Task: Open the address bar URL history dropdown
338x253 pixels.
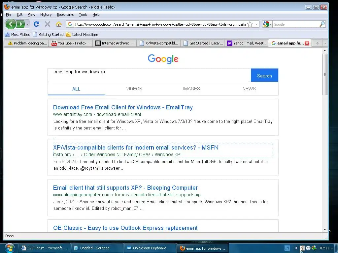Action: [x=256, y=24]
